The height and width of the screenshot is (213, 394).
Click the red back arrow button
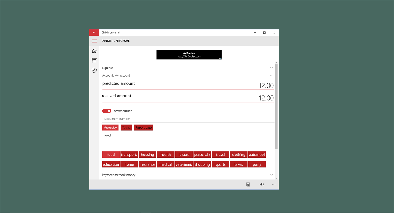[94, 32]
